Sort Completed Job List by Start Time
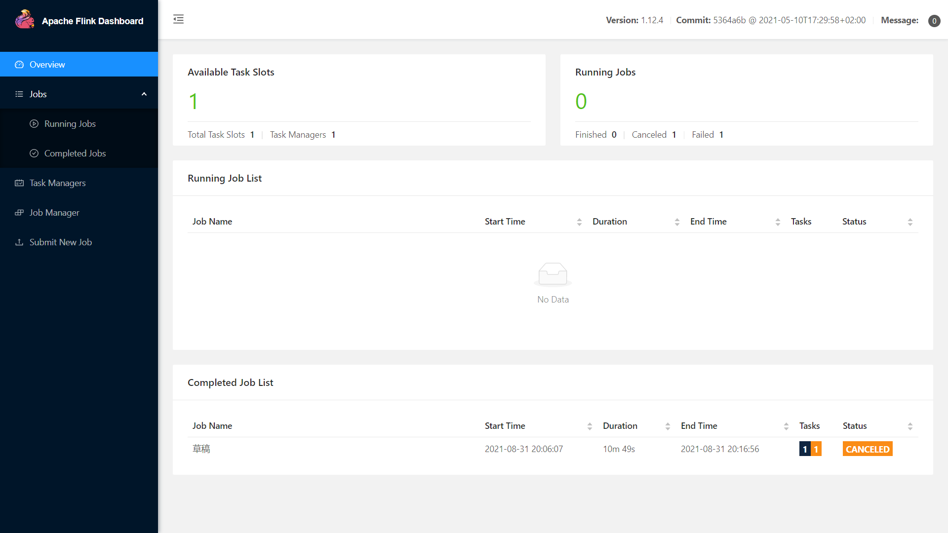 (590, 426)
